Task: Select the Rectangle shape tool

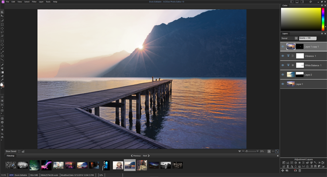Action: pos(2,41)
